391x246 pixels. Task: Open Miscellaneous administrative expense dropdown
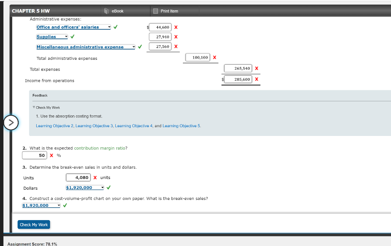[x=86, y=47]
